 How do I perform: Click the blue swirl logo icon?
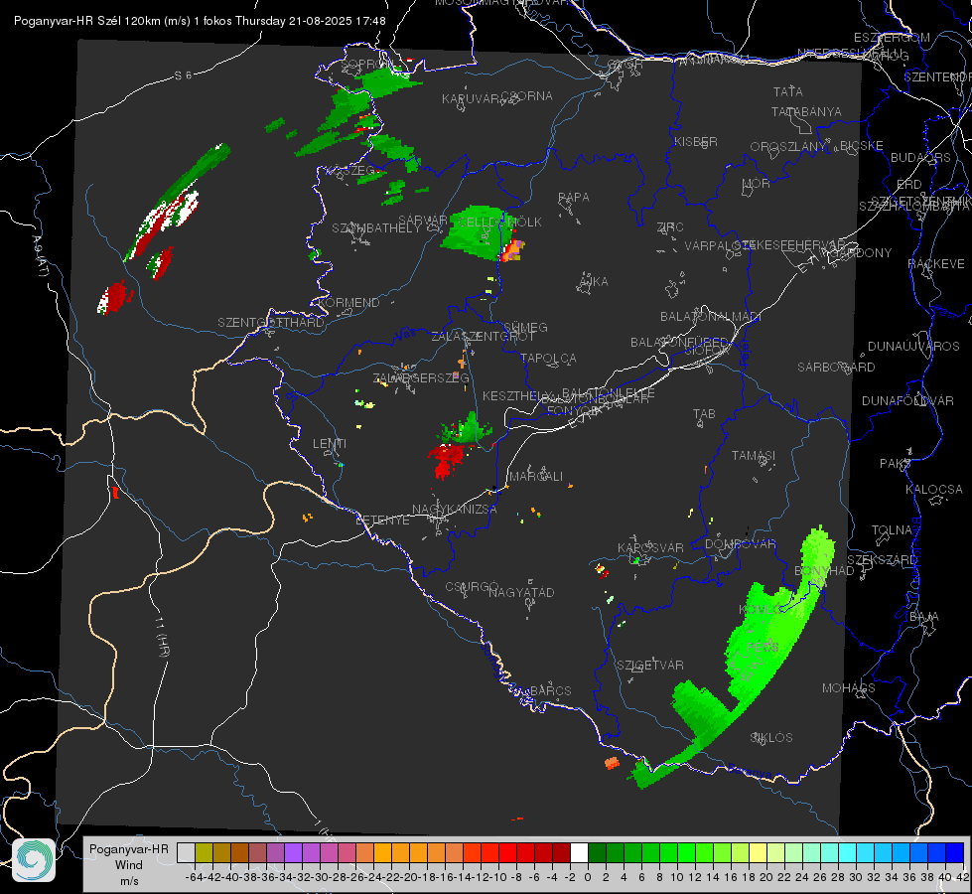34,860
